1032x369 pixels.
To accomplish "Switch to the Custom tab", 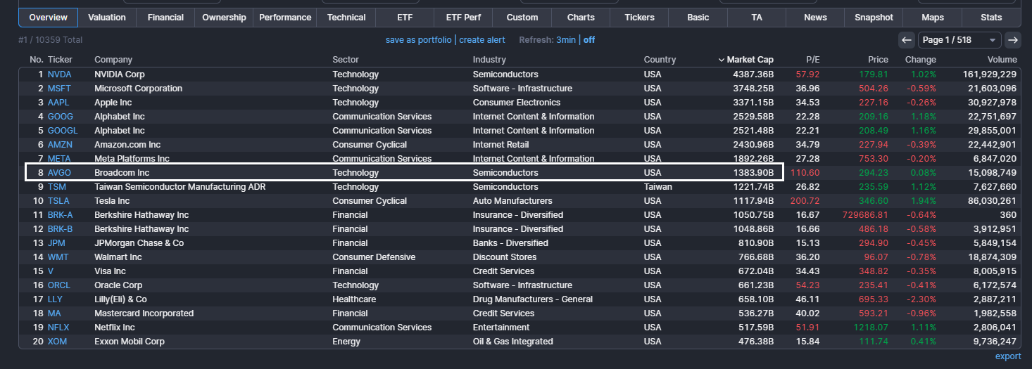I will point(522,18).
